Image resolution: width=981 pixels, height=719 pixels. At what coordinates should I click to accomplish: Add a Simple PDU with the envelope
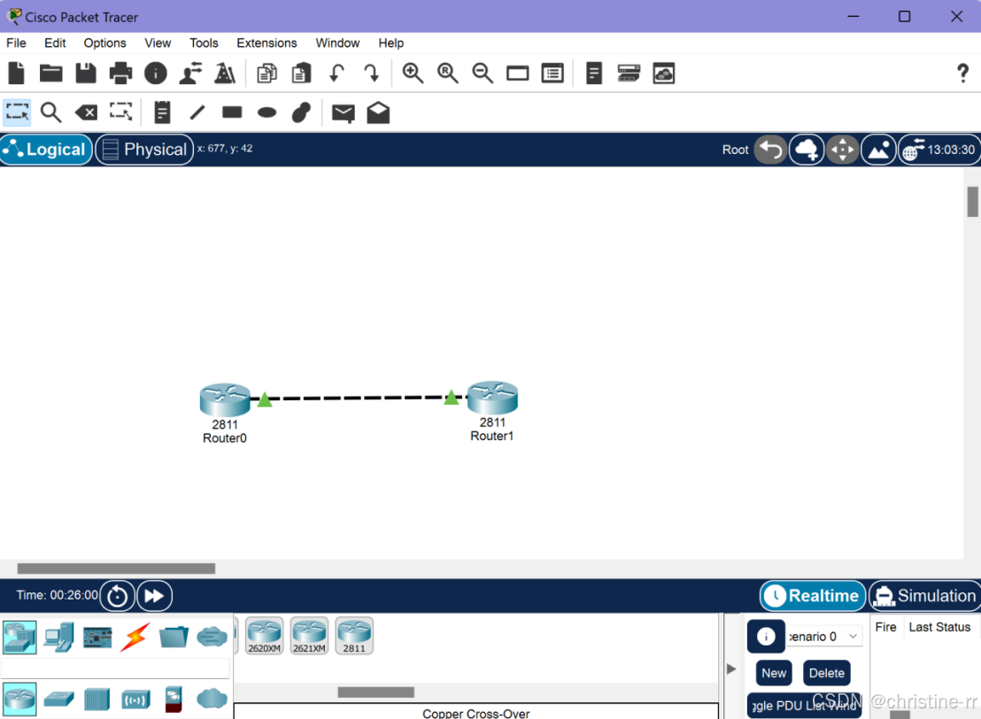[343, 112]
